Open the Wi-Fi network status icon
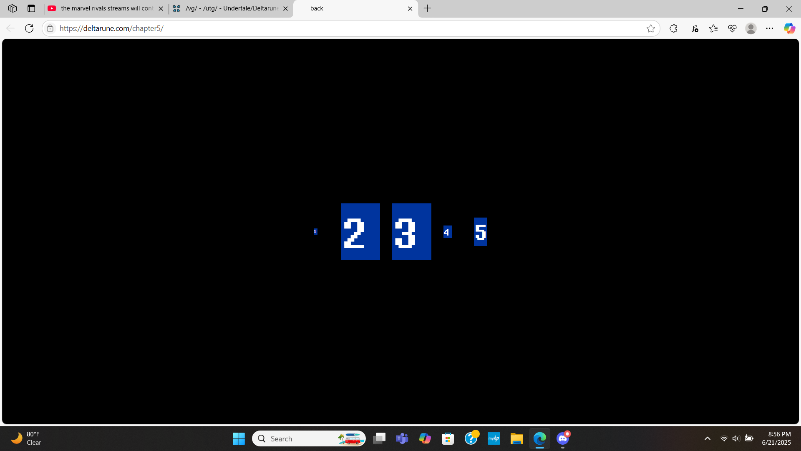The width and height of the screenshot is (801, 451). [724, 438]
